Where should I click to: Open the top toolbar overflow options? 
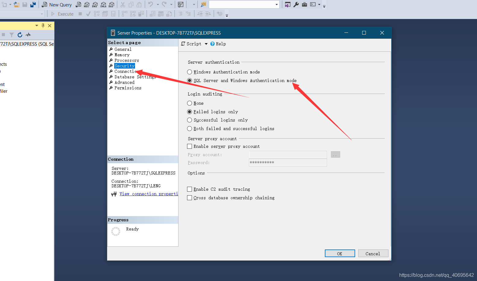coord(324,6)
